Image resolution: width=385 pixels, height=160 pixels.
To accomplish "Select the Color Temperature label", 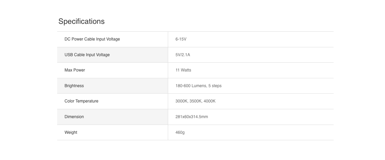I will [x=81, y=101].
